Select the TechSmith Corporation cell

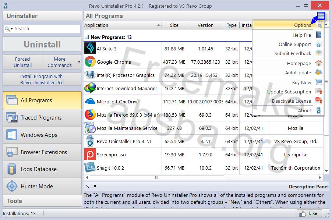click(x=296, y=168)
